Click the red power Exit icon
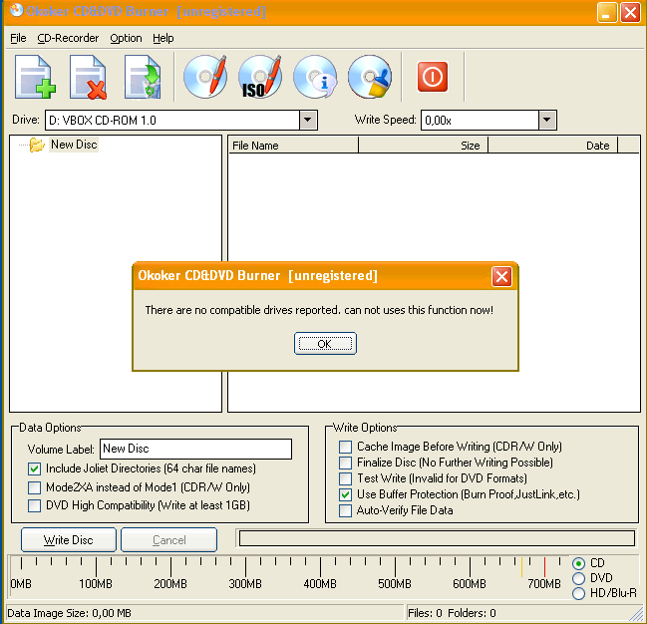Image resolution: width=647 pixels, height=624 pixels. click(x=433, y=77)
